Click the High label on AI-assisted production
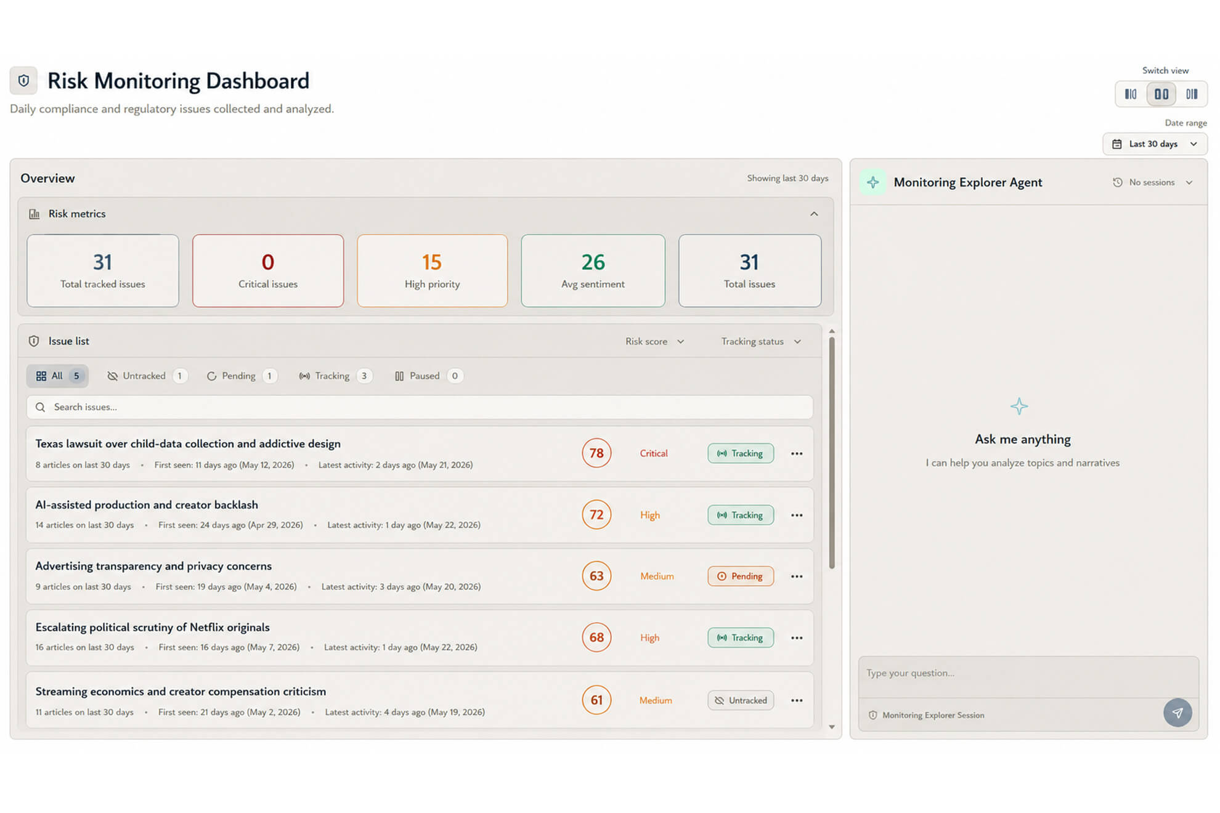This screenshot has height=813, width=1220. point(650,515)
